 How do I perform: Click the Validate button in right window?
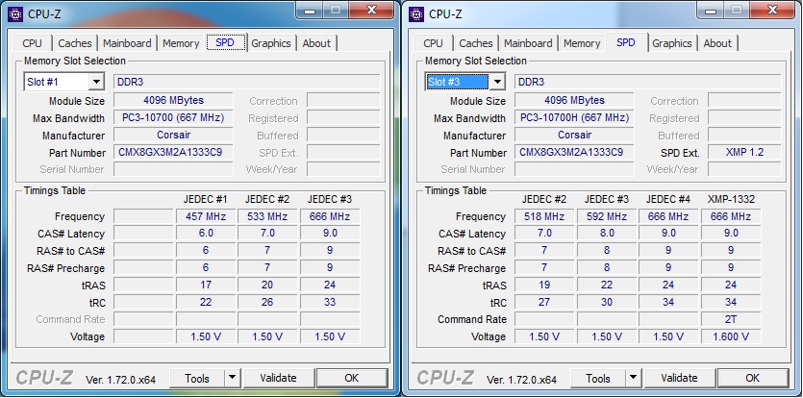(679, 378)
